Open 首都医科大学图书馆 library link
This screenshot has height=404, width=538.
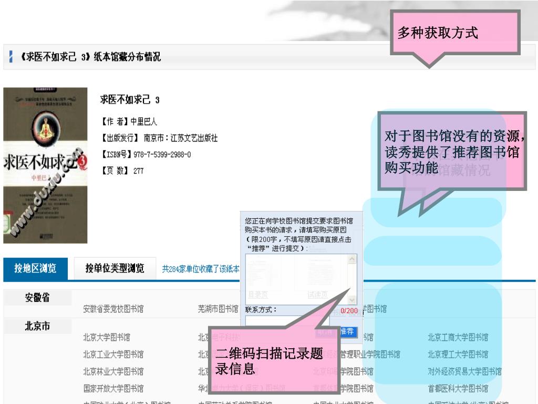[458, 389]
